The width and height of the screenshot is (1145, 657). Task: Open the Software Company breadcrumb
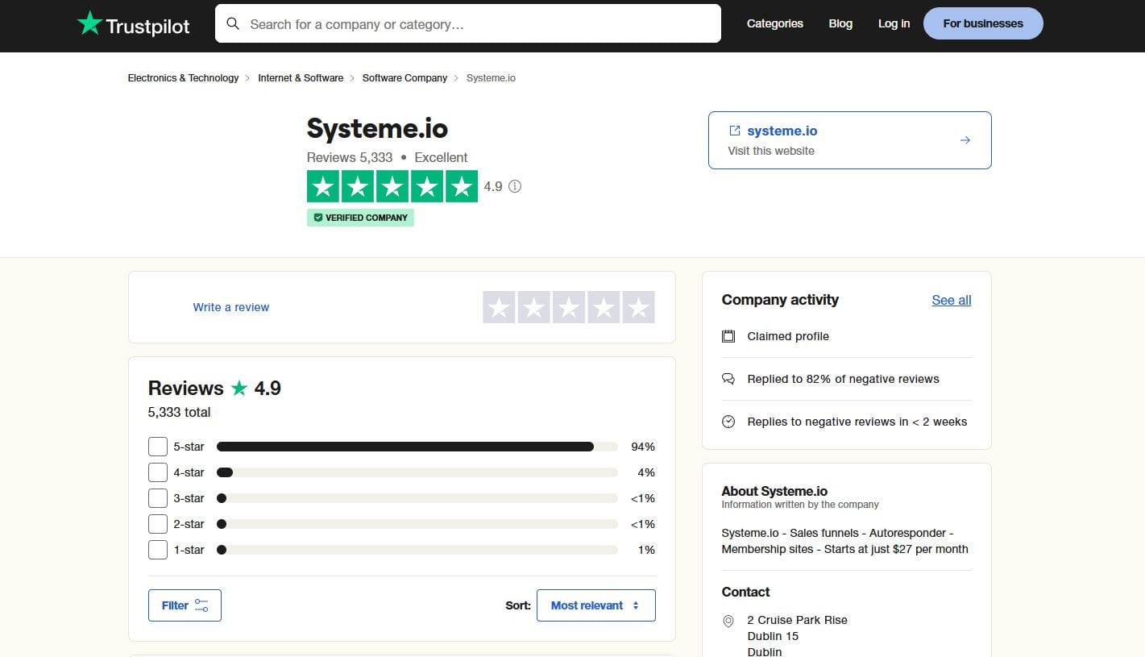click(404, 78)
